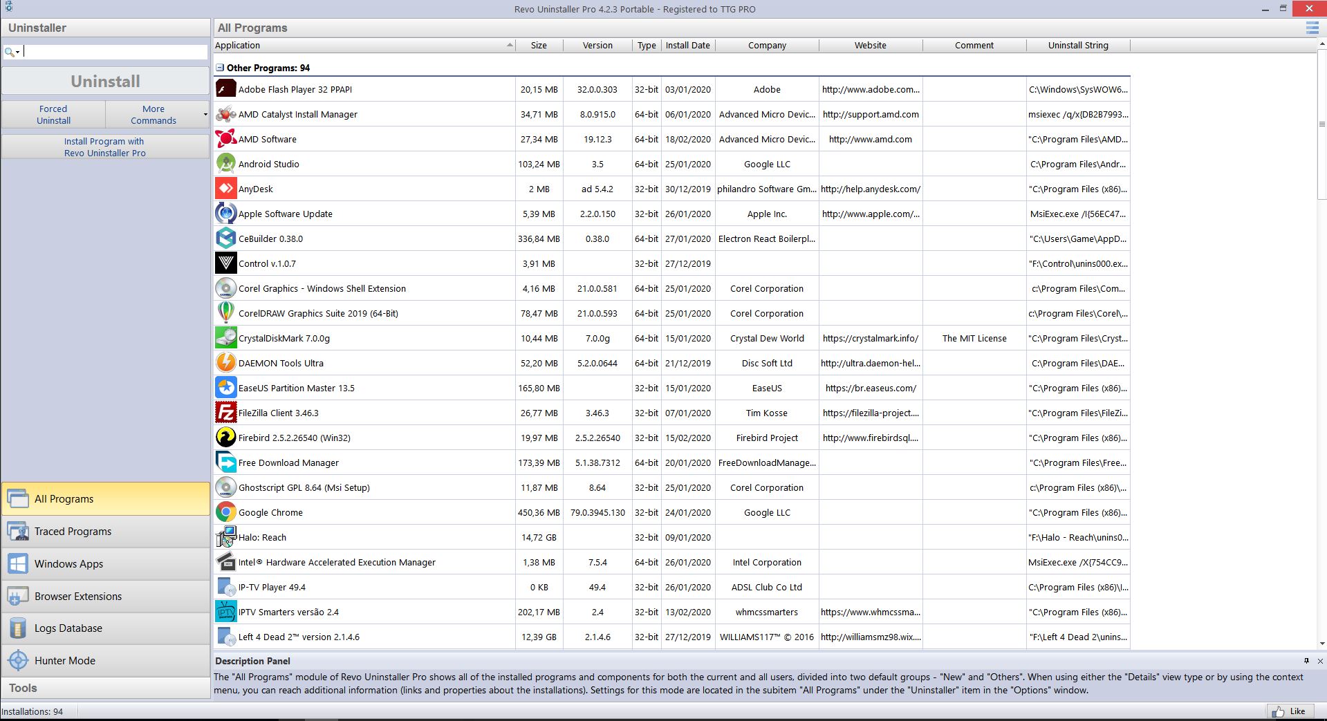Click the Apple Software Update icon
This screenshot has height=721, width=1327.
tap(225, 214)
